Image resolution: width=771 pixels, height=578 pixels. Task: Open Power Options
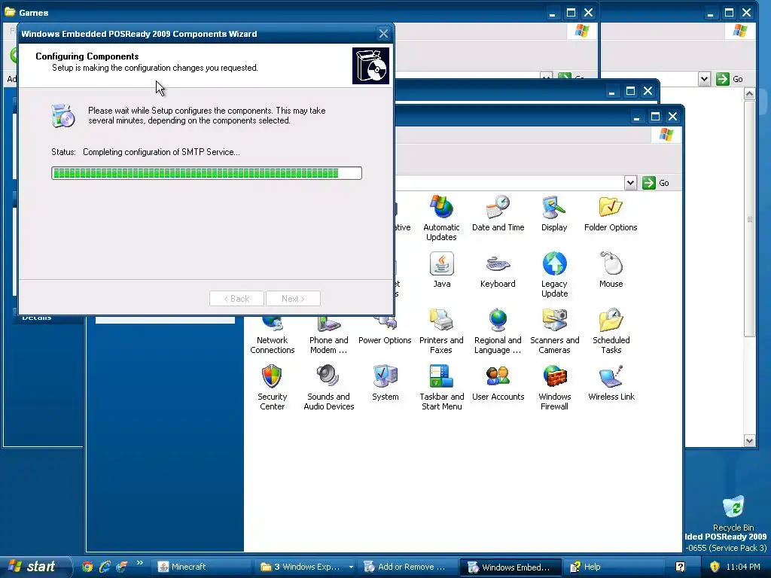click(x=385, y=330)
